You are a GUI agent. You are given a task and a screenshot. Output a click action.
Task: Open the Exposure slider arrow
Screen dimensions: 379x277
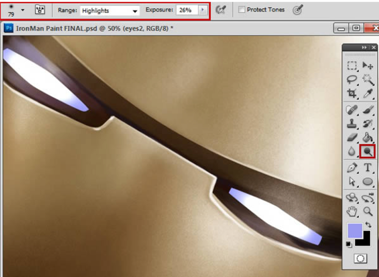point(202,10)
